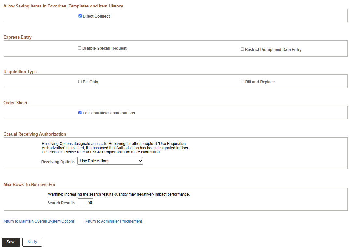Image resolution: width=352 pixels, height=250 pixels.
Task: Follow the Return to Administer Procurement link
Action: point(113,221)
